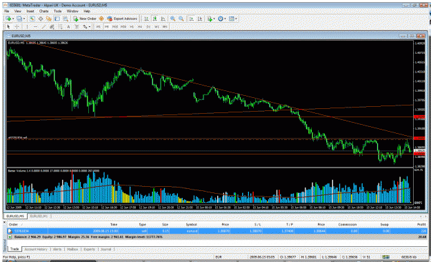This screenshot has width=431, height=262.
Task: Sort orders by the Symbol column header
Action: 191,225
